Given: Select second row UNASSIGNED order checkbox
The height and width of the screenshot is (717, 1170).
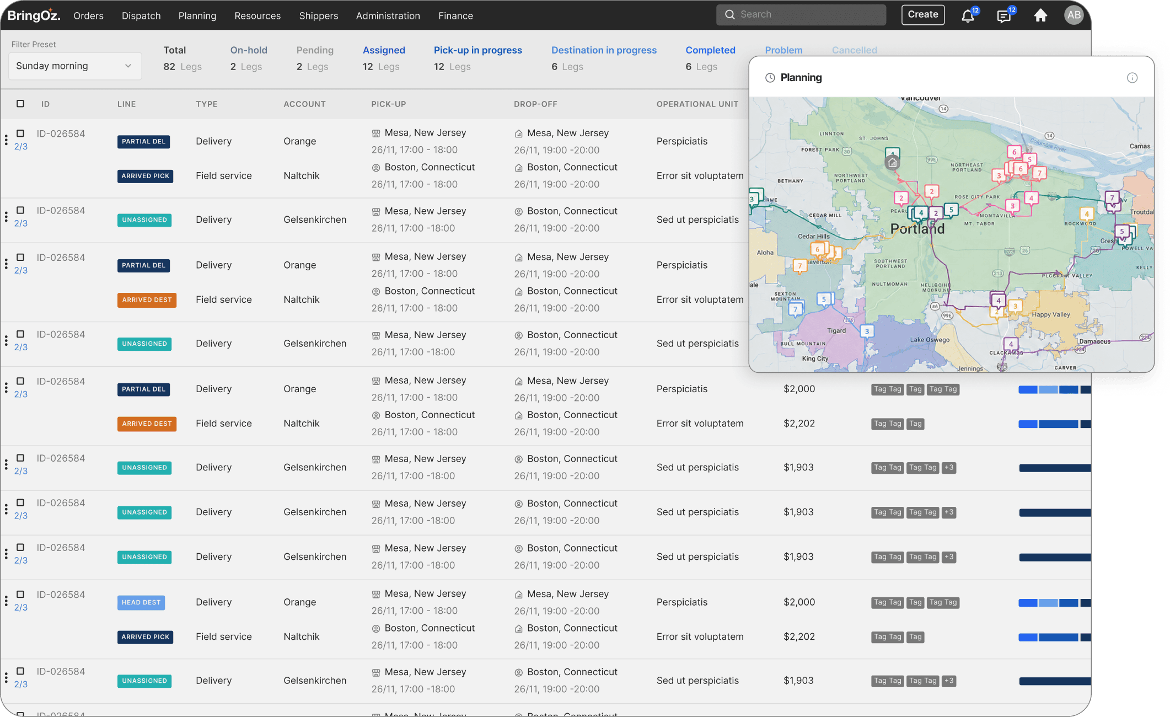Looking at the screenshot, I should click(20, 210).
